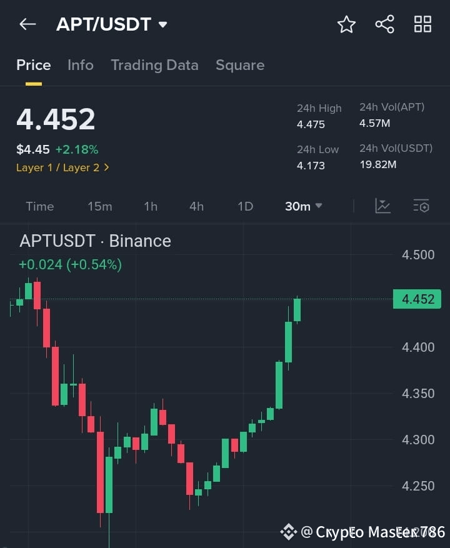450x548 pixels.
Task: Switch to the Trading Data tab
Action: coord(154,65)
